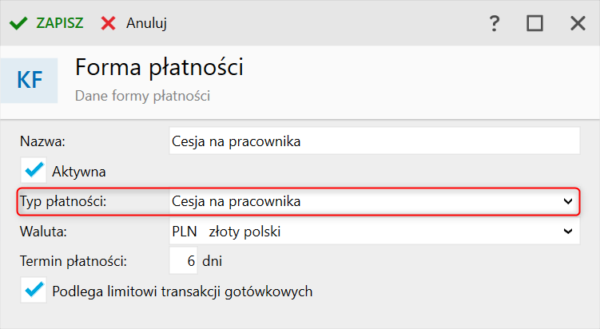Maximize the window with square icon
Viewport: 600px width, 329px height.
pos(534,23)
